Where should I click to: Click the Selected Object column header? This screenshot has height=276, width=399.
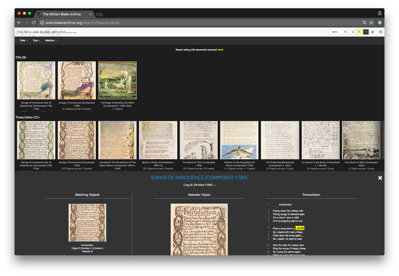(x=199, y=195)
